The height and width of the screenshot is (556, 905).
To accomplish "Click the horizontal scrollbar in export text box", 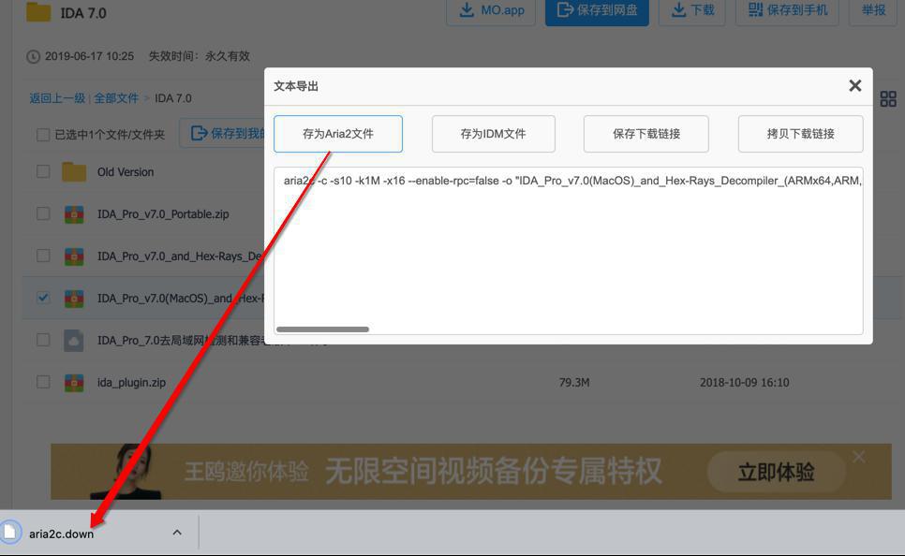I will [x=322, y=329].
